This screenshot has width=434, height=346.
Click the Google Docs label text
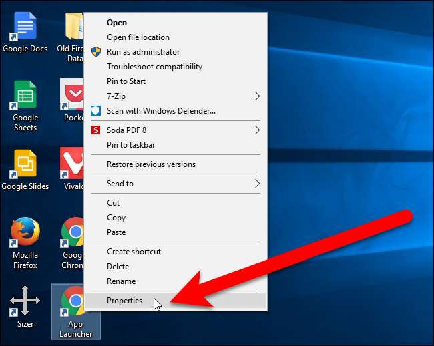coord(25,49)
